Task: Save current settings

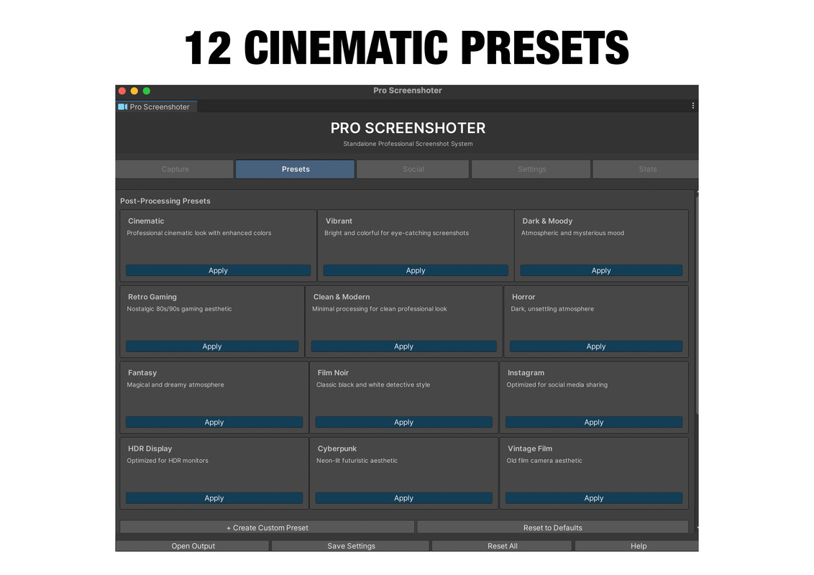Action: click(350, 546)
